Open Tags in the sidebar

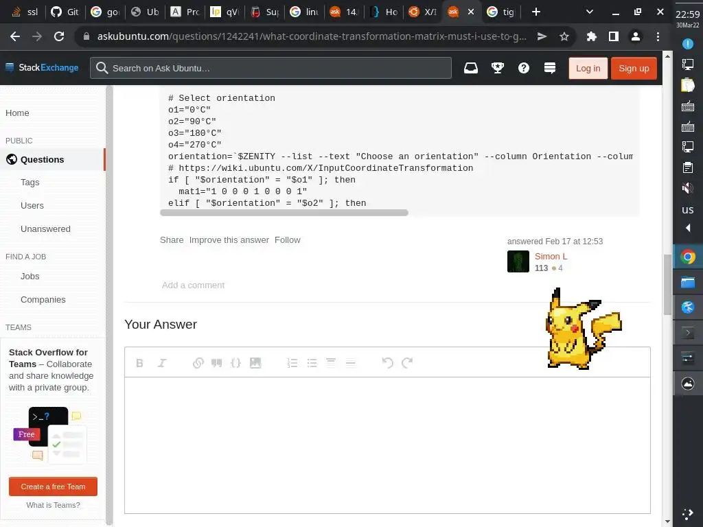coord(30,183)
